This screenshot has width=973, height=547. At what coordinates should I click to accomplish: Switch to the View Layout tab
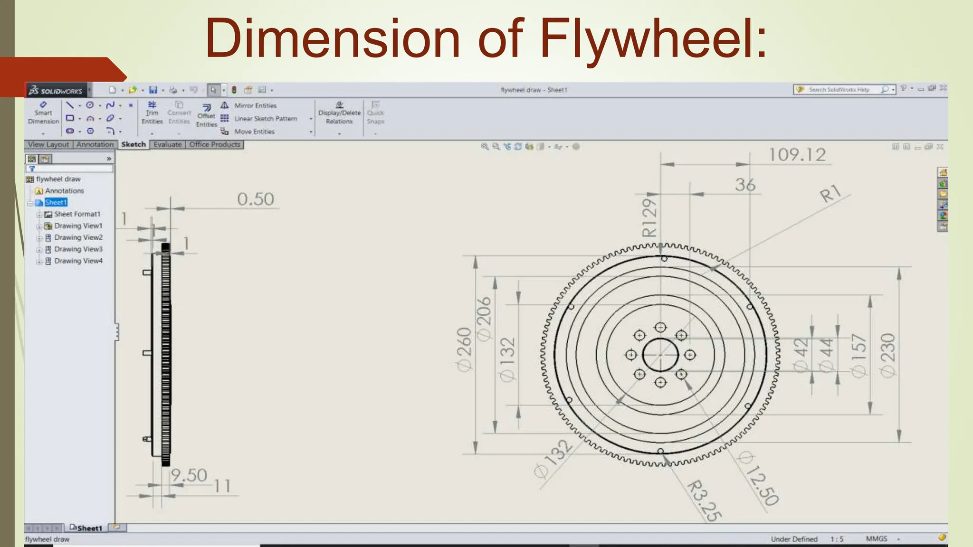48,144
